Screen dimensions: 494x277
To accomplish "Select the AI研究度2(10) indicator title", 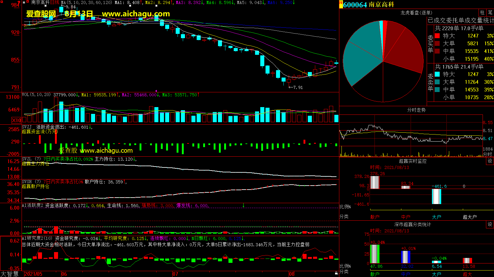I will (x=37, y=238).
